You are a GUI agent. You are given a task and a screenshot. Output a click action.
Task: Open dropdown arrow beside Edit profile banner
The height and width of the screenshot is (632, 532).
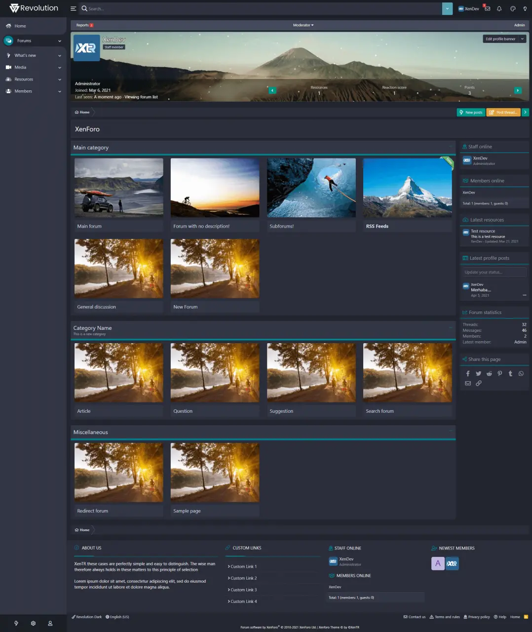point(522,39)
